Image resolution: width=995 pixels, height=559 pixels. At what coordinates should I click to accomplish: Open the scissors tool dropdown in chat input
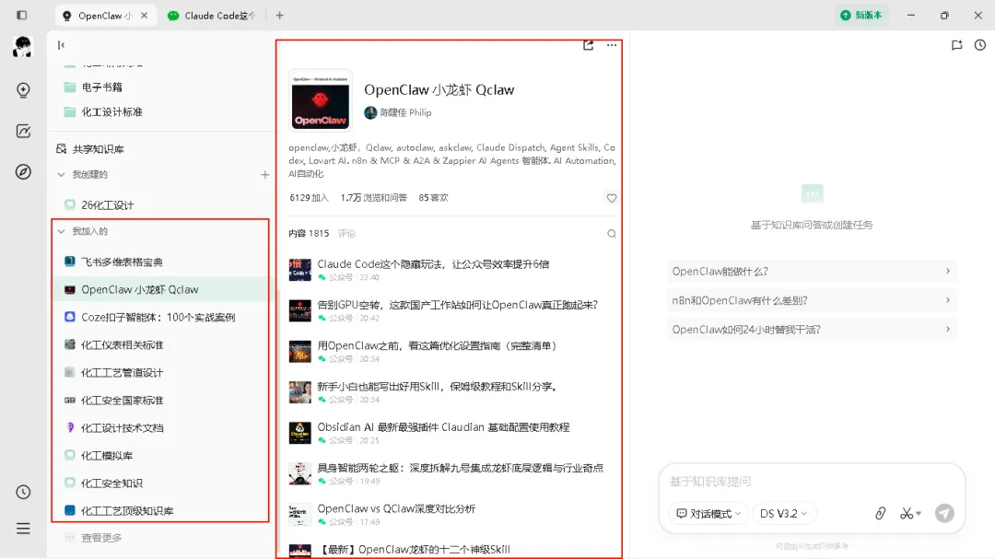[x=910, y=513]
